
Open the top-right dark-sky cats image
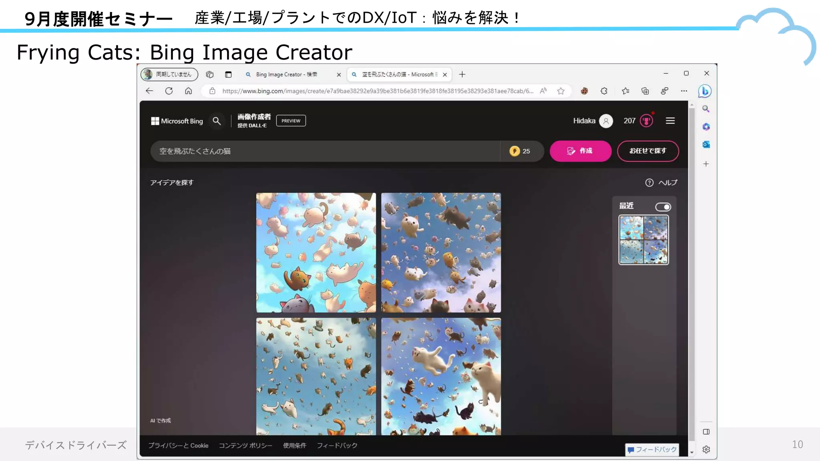point(441,253)
